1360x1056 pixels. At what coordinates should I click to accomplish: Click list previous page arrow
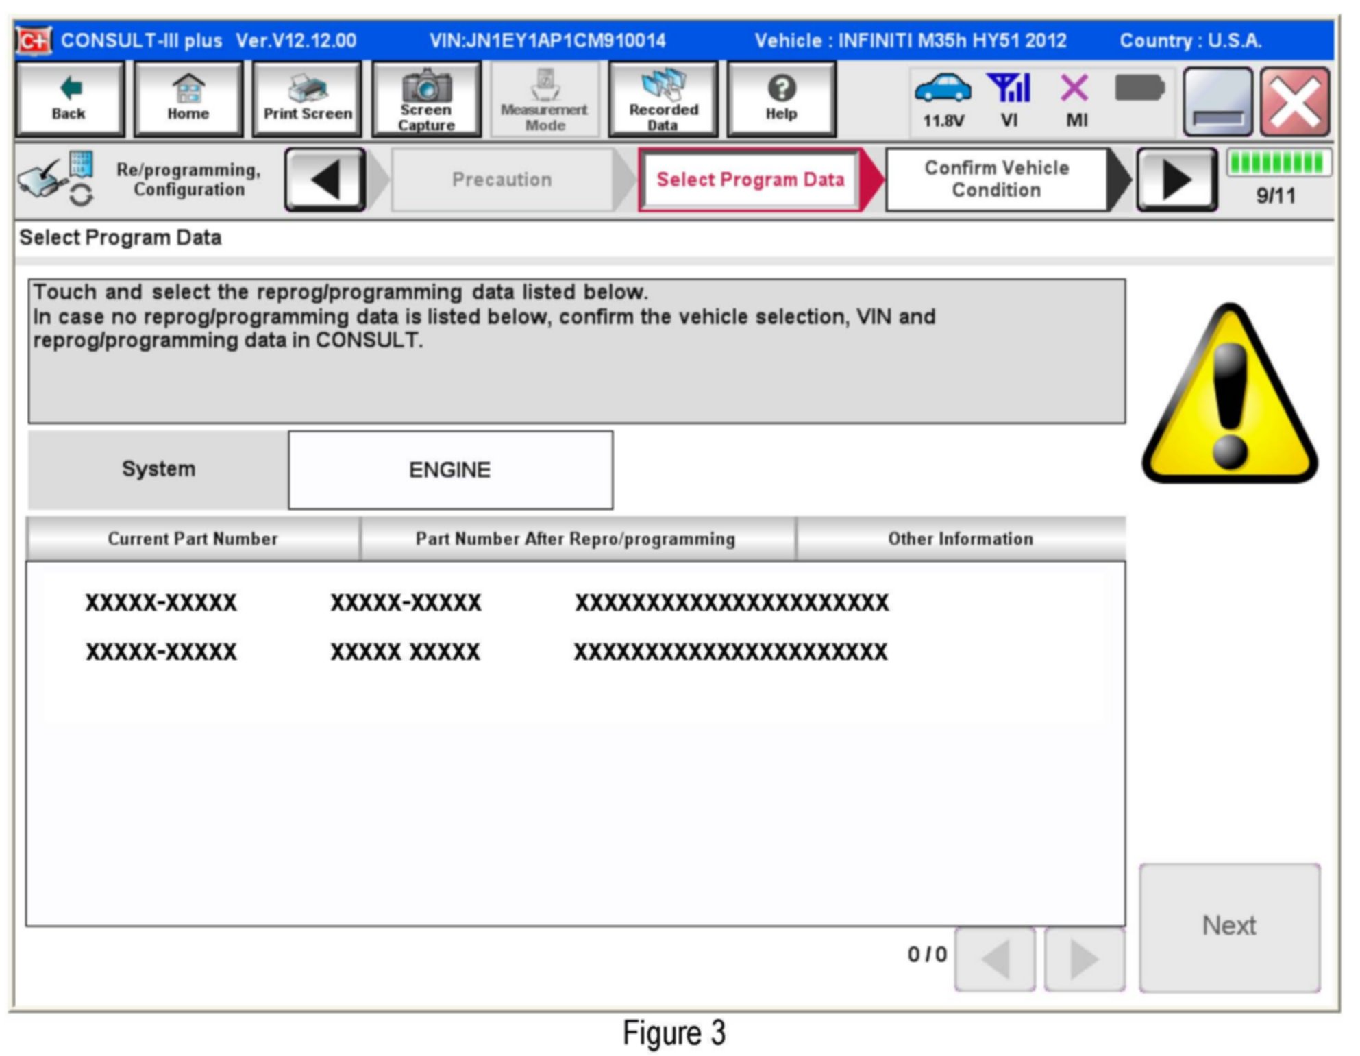pos(995,958)
